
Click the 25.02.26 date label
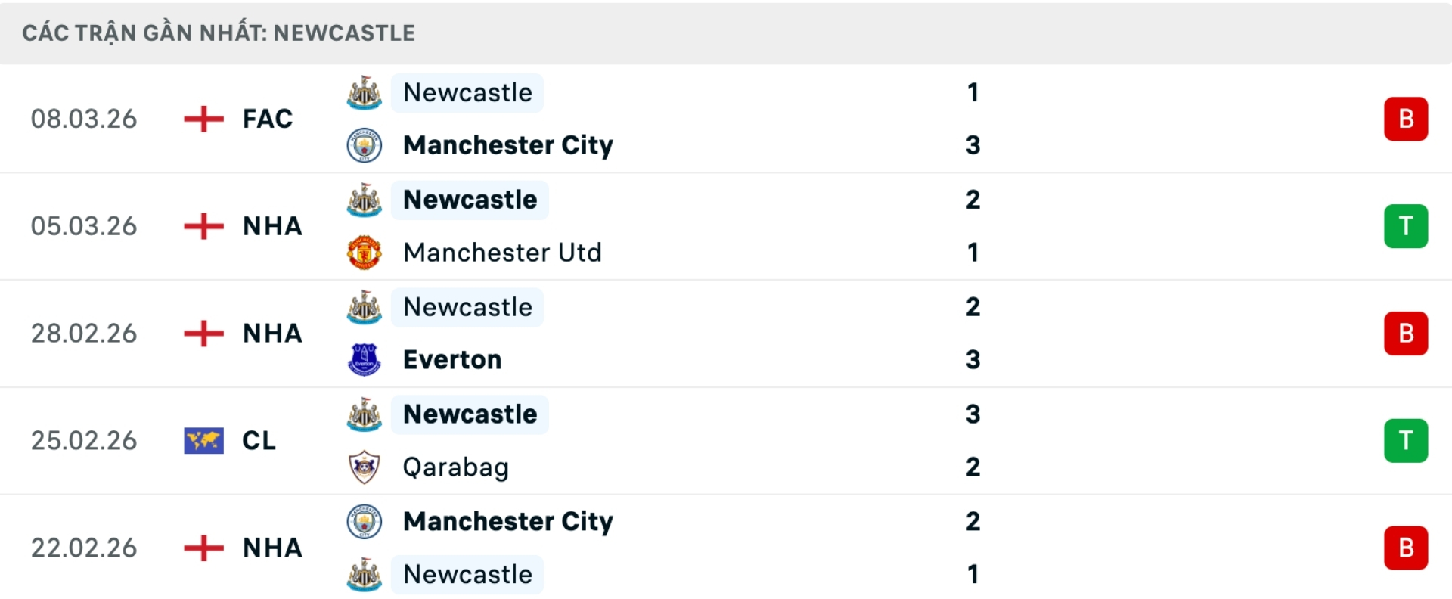[84, 440]
